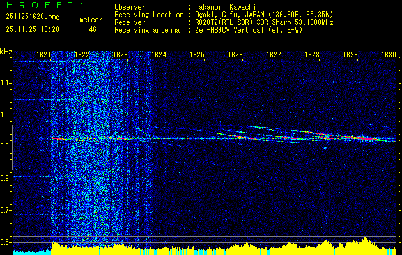The height and width of the screenshot is (255, 402).
Task: Click the meteor count 46
Action: pos(93,29)
